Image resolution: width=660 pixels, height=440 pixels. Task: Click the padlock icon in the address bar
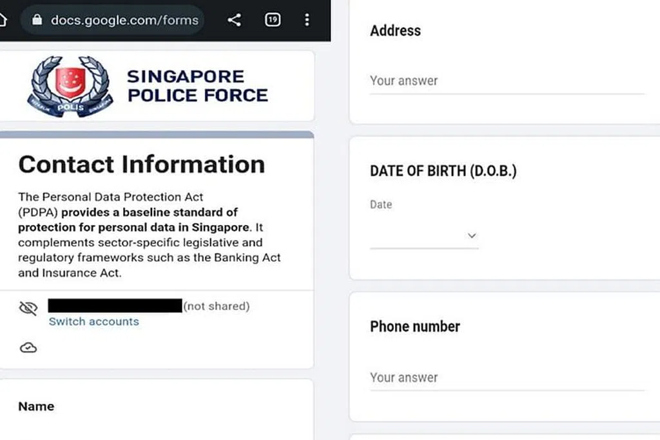point(37,20)
